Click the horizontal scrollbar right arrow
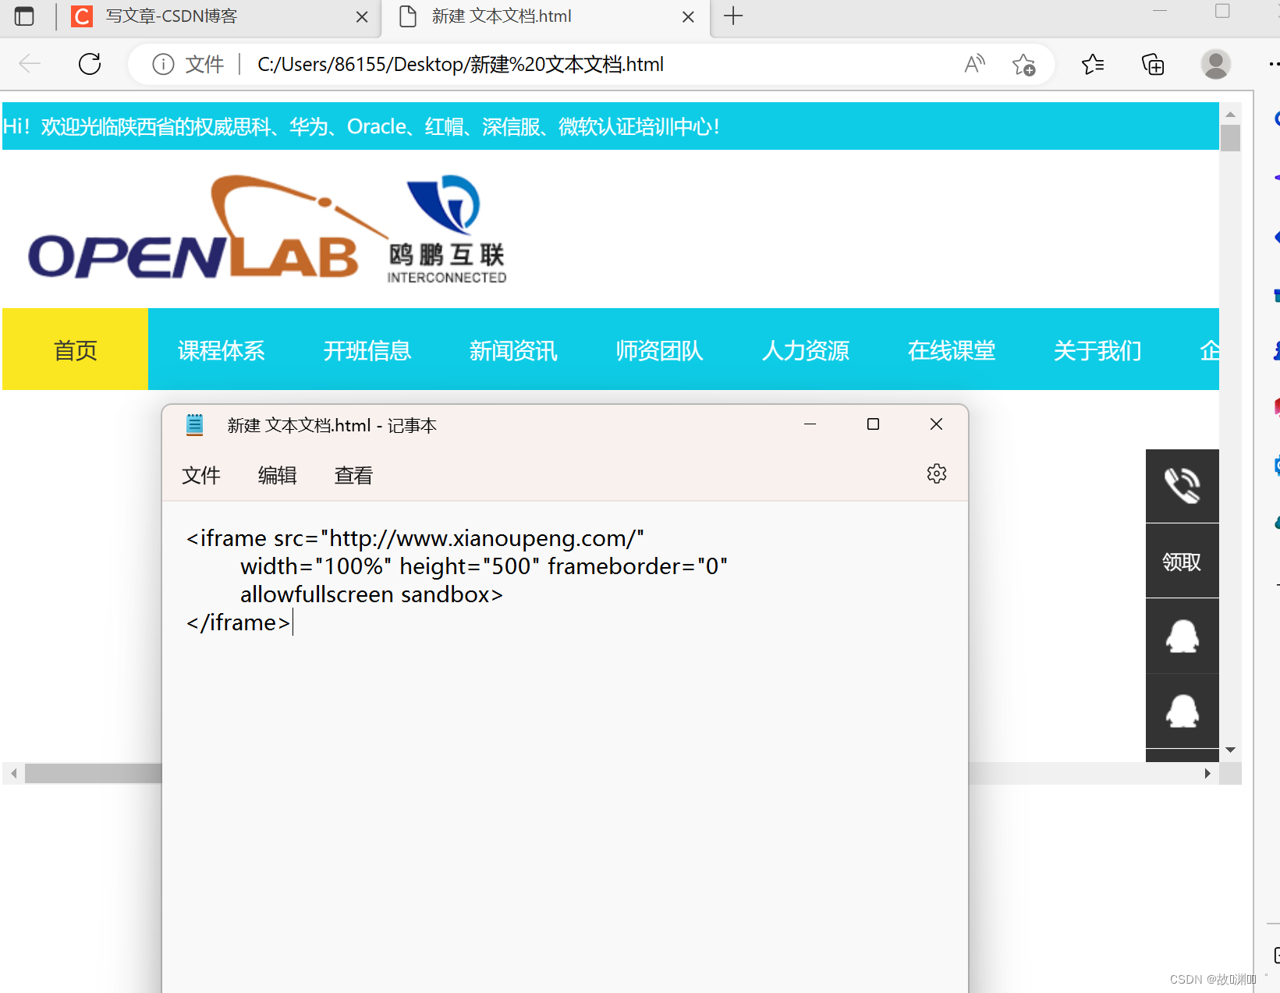Screen dimensions: 1280x993 pos(1207,774)
